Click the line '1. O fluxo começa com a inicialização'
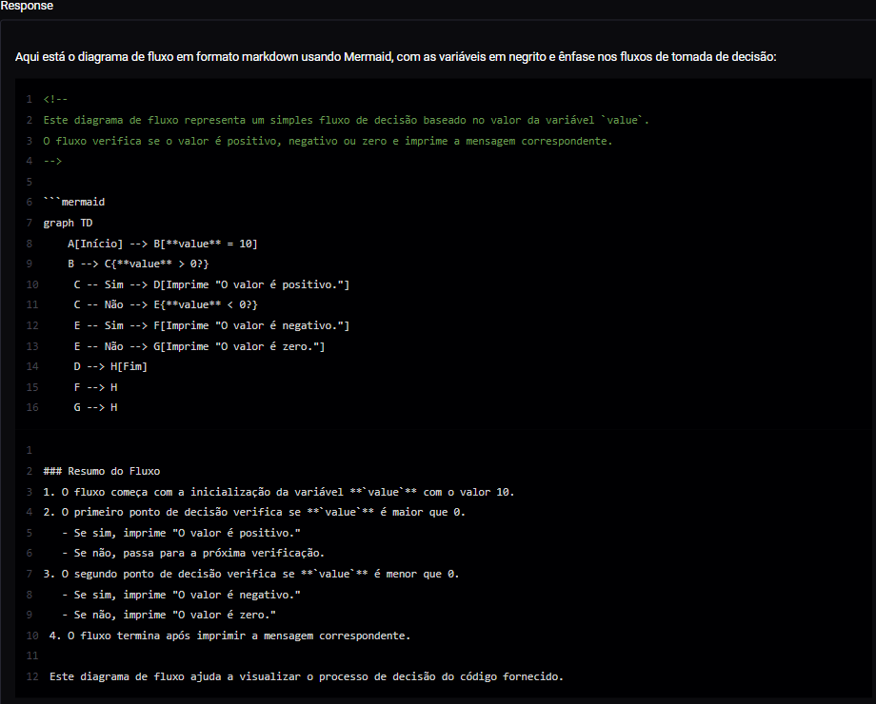 278,492
